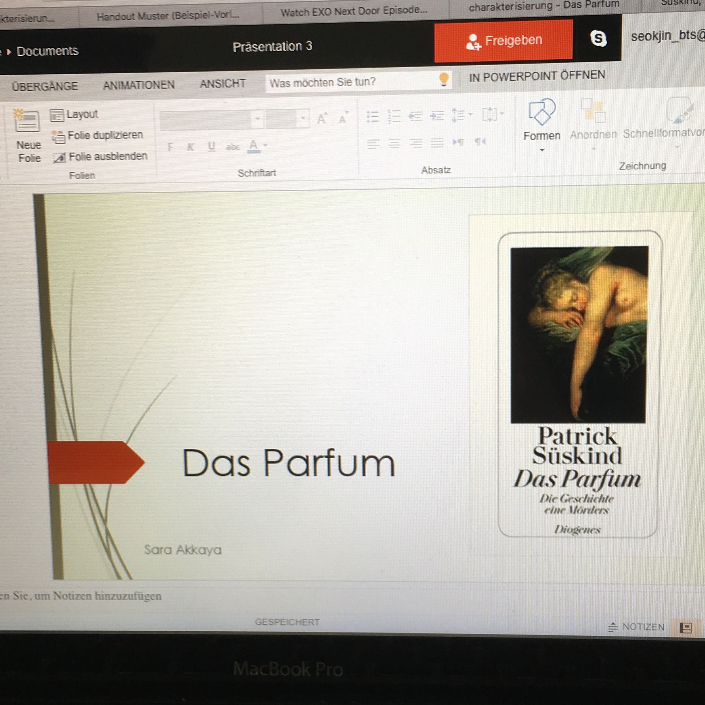Open the Skype icon in header
The image size is (705, 705).
click(598, 39)
